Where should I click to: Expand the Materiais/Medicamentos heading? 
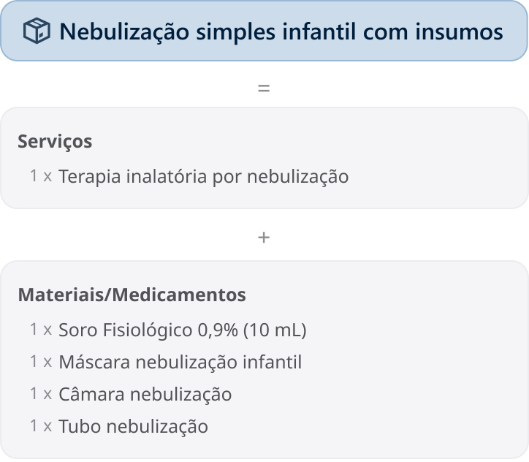(x=132, y=295)
